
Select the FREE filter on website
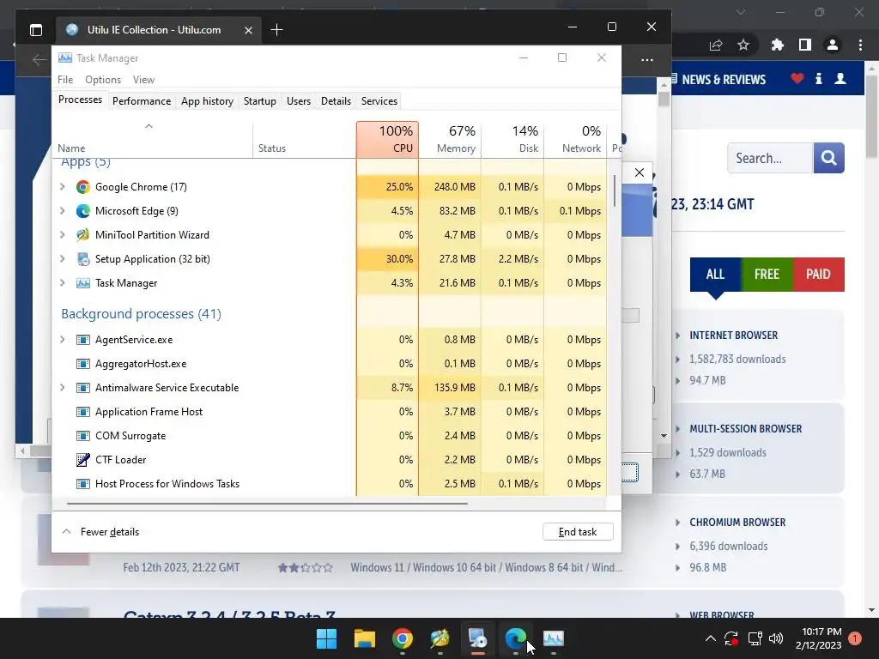pos(767,275)
